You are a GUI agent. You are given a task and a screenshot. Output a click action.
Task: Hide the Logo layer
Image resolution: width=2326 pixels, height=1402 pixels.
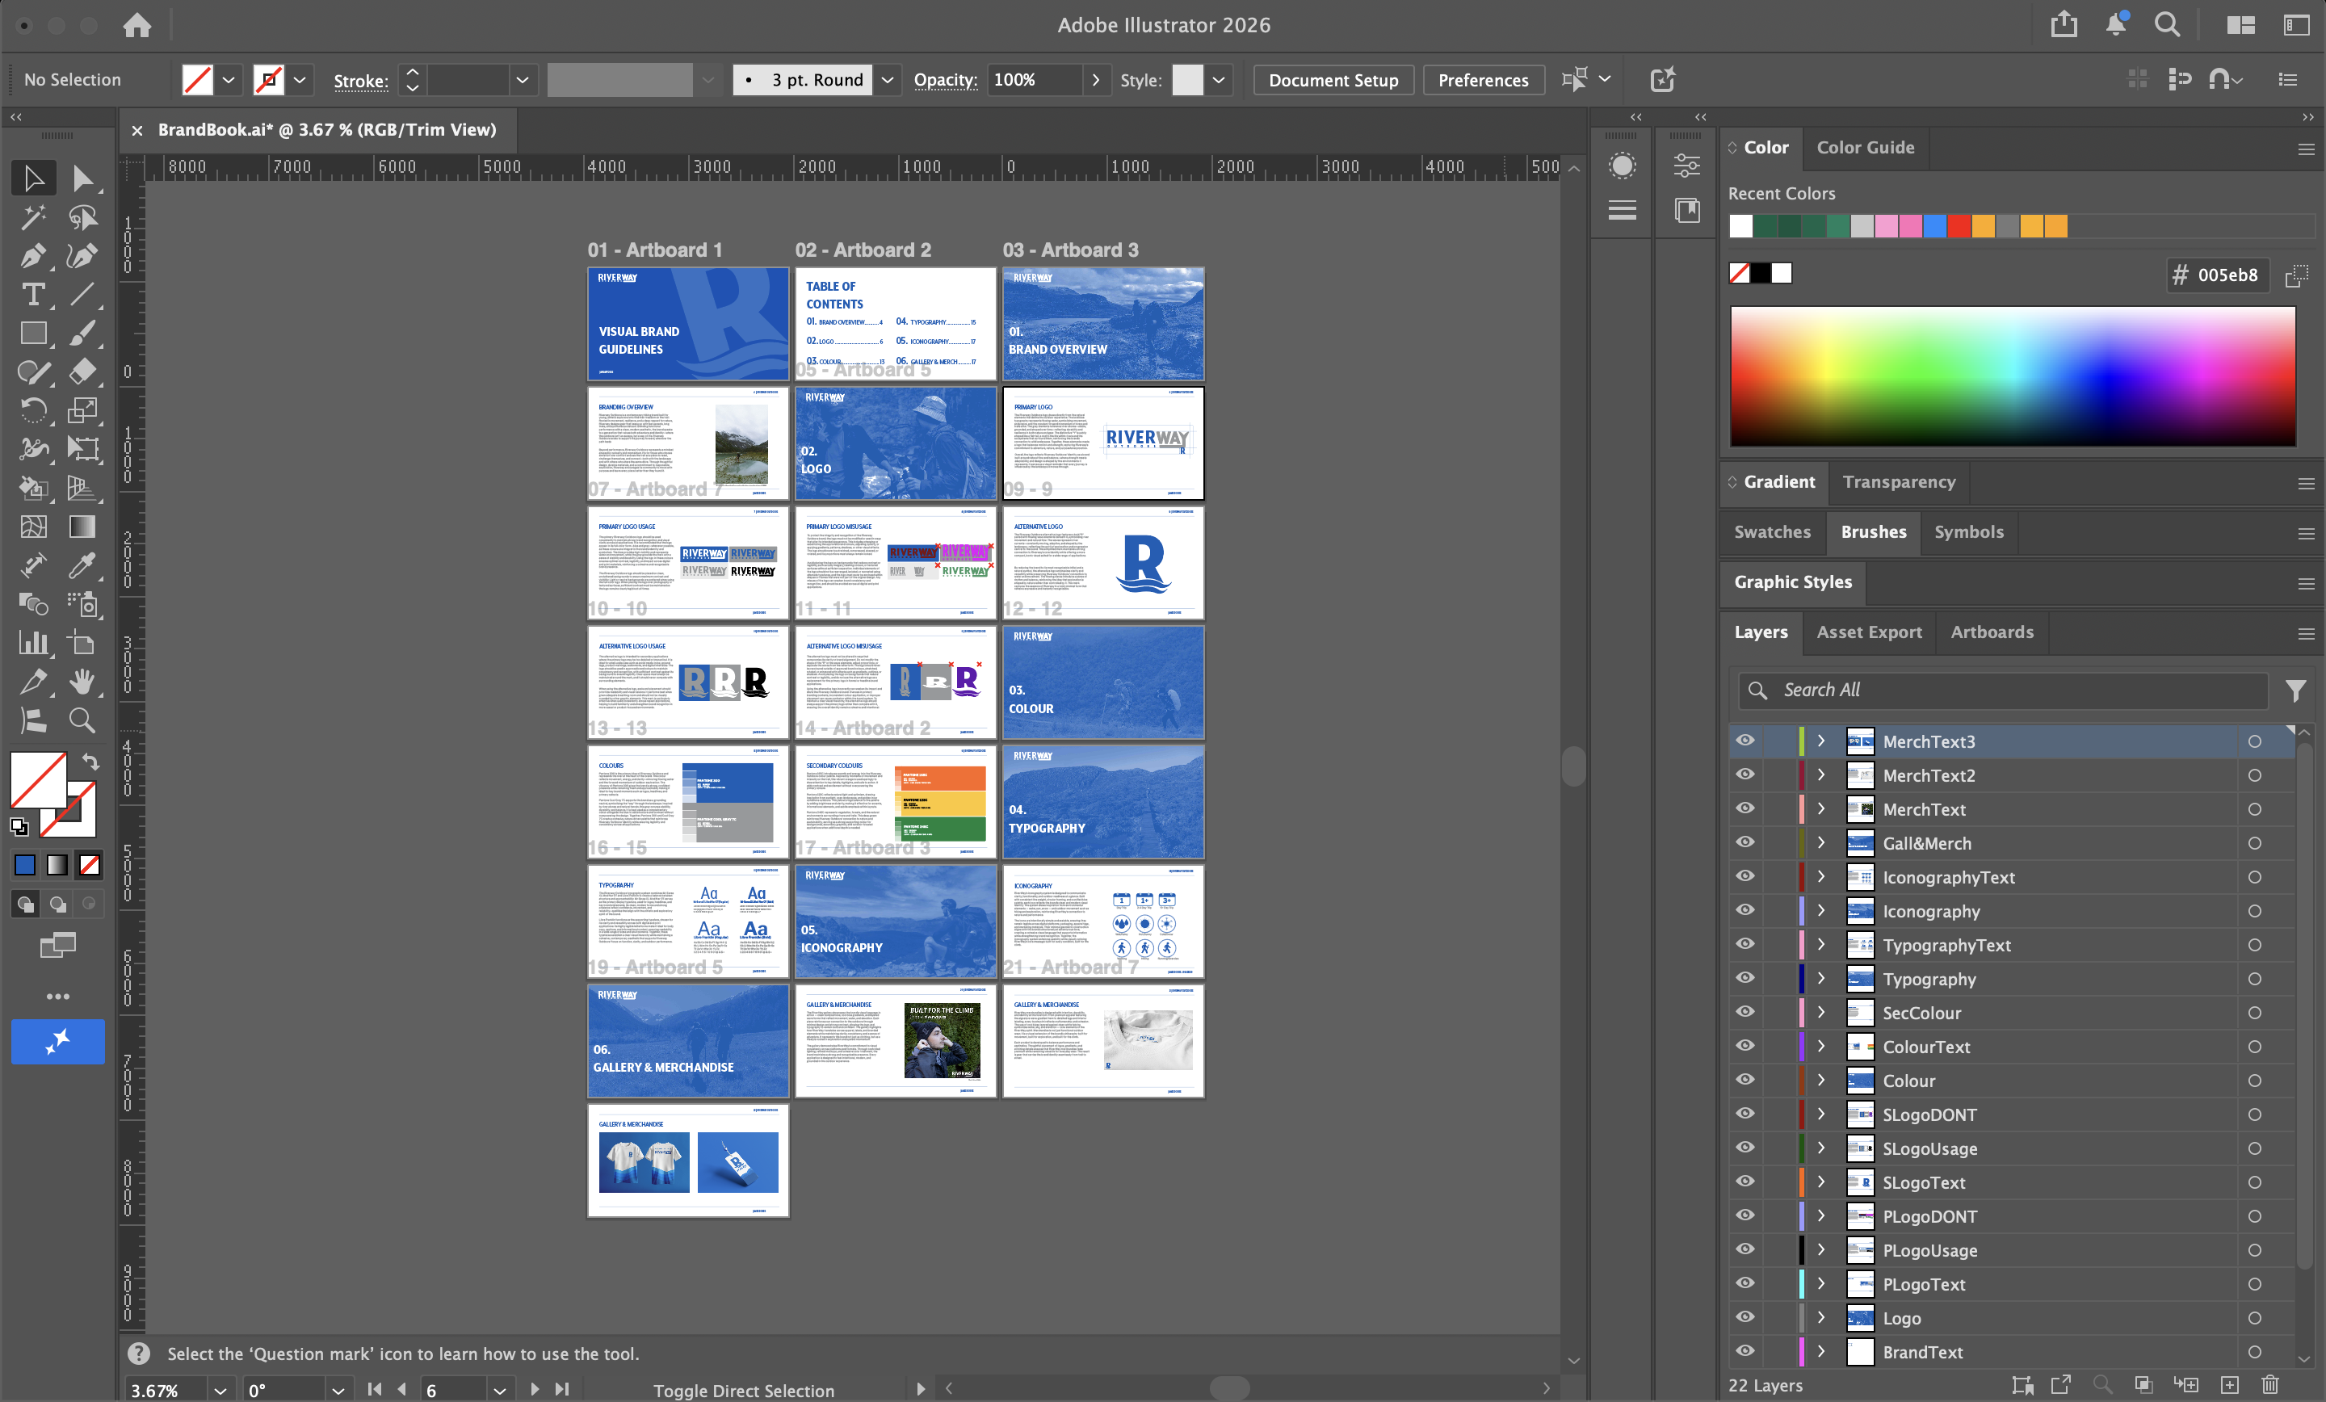tap(1744, 1318)
